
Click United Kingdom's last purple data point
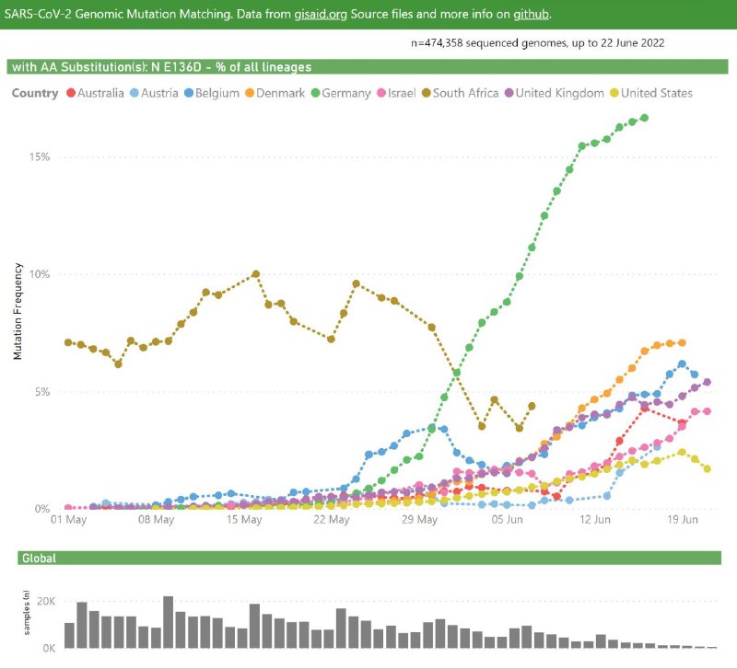pos(707,382)
